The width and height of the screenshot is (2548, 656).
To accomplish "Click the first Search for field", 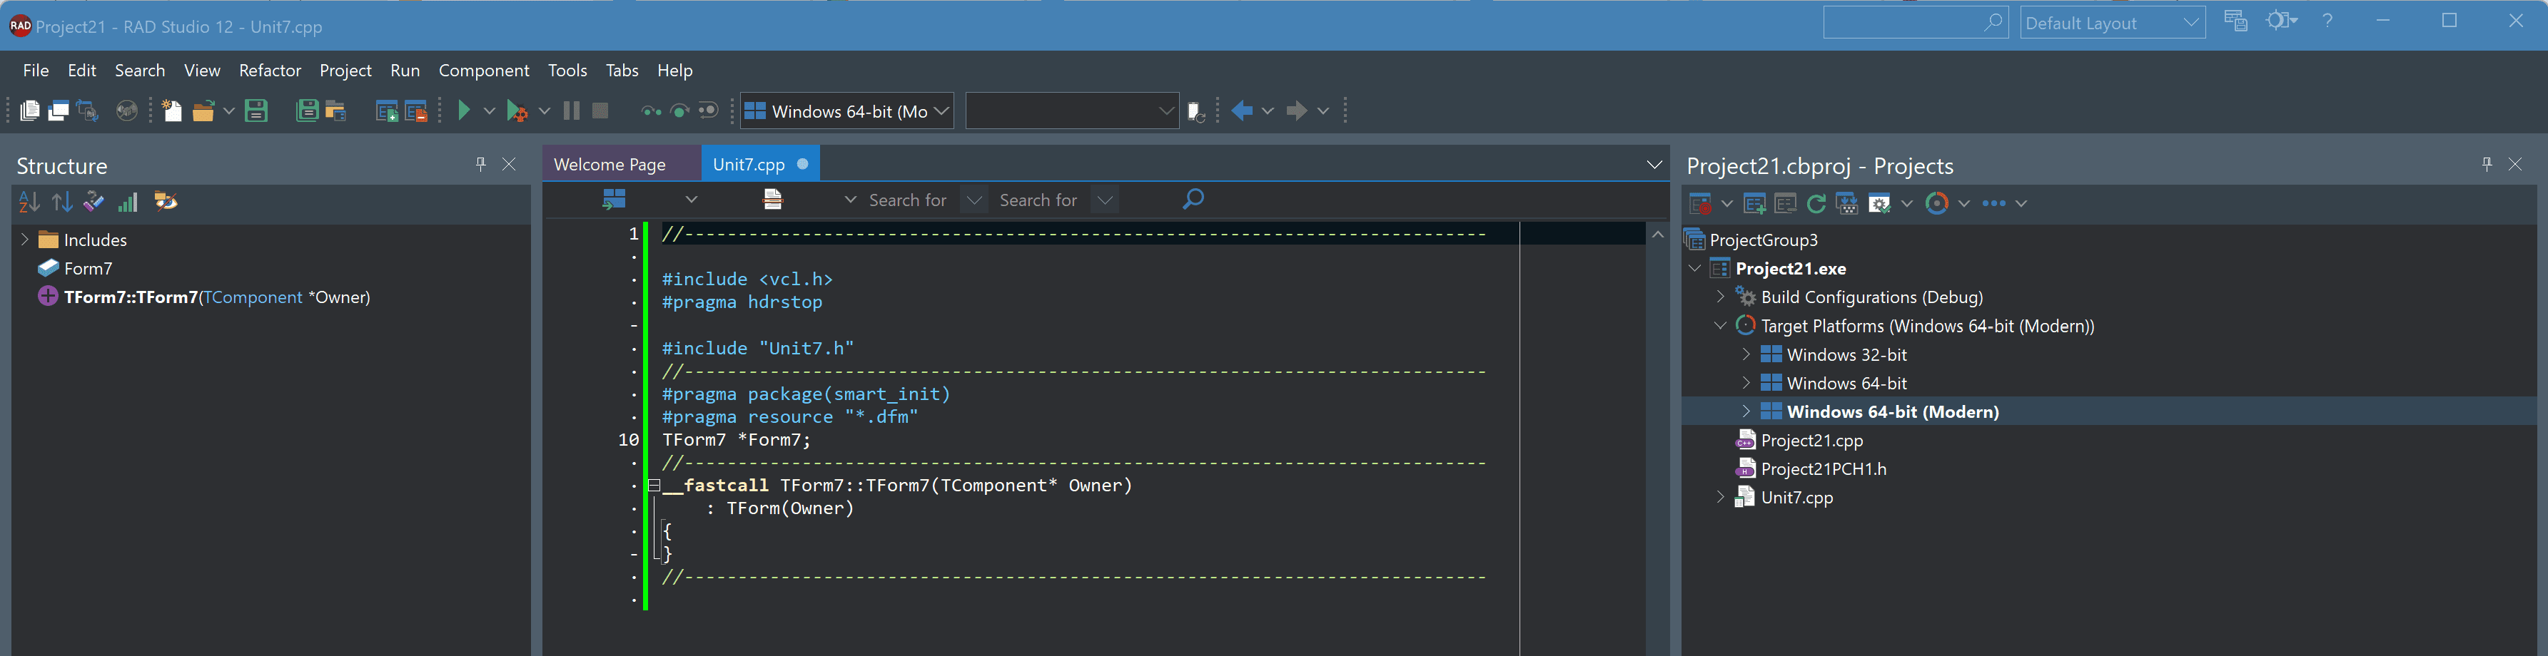I will (907, 200).
